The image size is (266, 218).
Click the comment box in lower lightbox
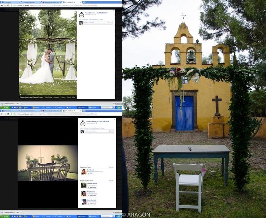[99, 131]
